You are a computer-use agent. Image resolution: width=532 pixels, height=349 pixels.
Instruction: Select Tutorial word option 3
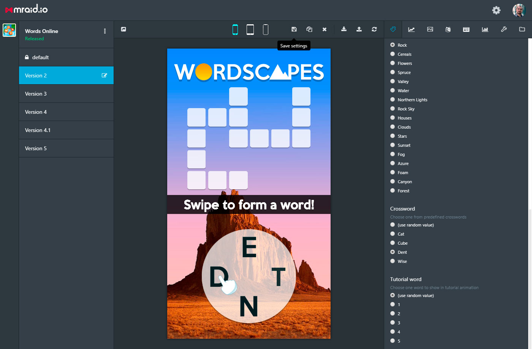point(393,322)
